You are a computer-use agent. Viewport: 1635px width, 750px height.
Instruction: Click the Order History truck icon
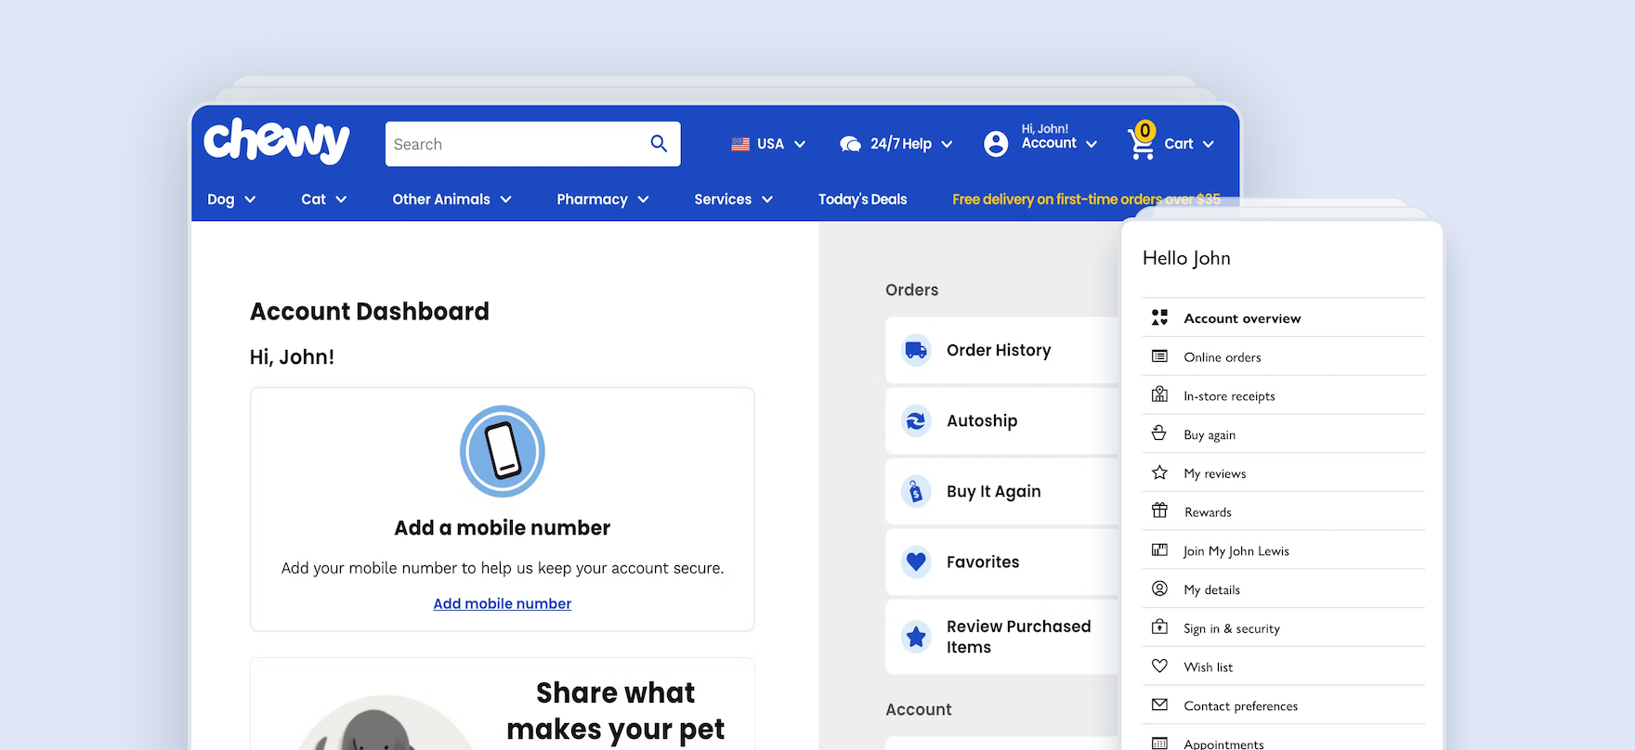click(916, 350)
